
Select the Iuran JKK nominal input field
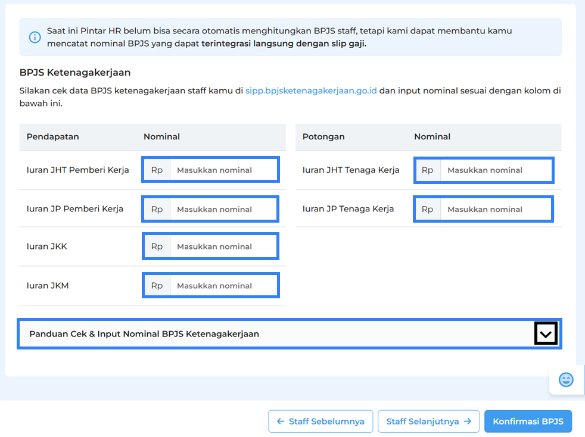click(223, 246)
